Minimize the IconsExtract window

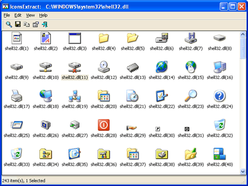224,7
